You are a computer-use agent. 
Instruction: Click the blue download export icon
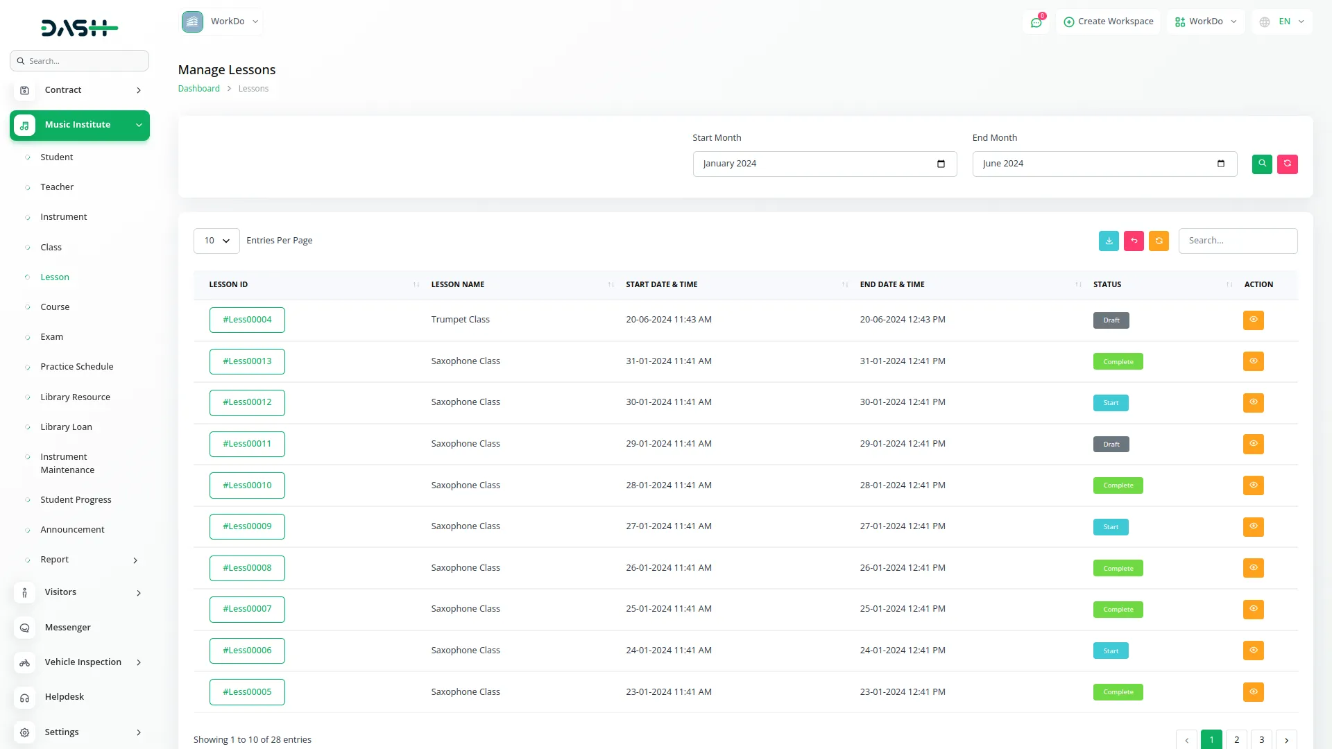1109,241
